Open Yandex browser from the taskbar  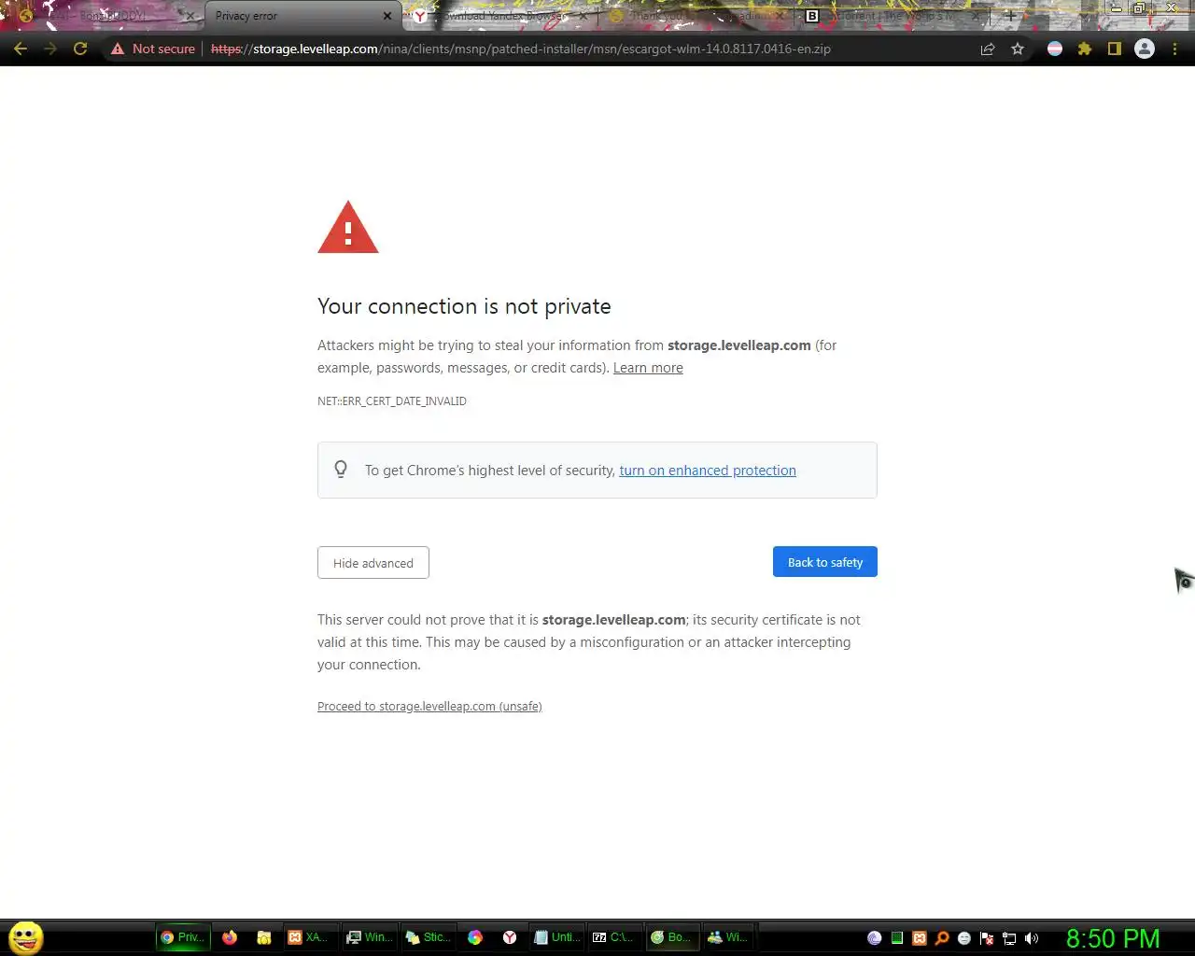click(510, 937)
